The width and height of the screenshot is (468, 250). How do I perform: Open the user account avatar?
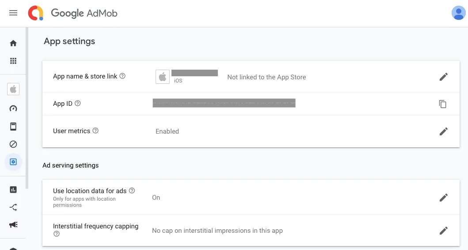[458, 13]
